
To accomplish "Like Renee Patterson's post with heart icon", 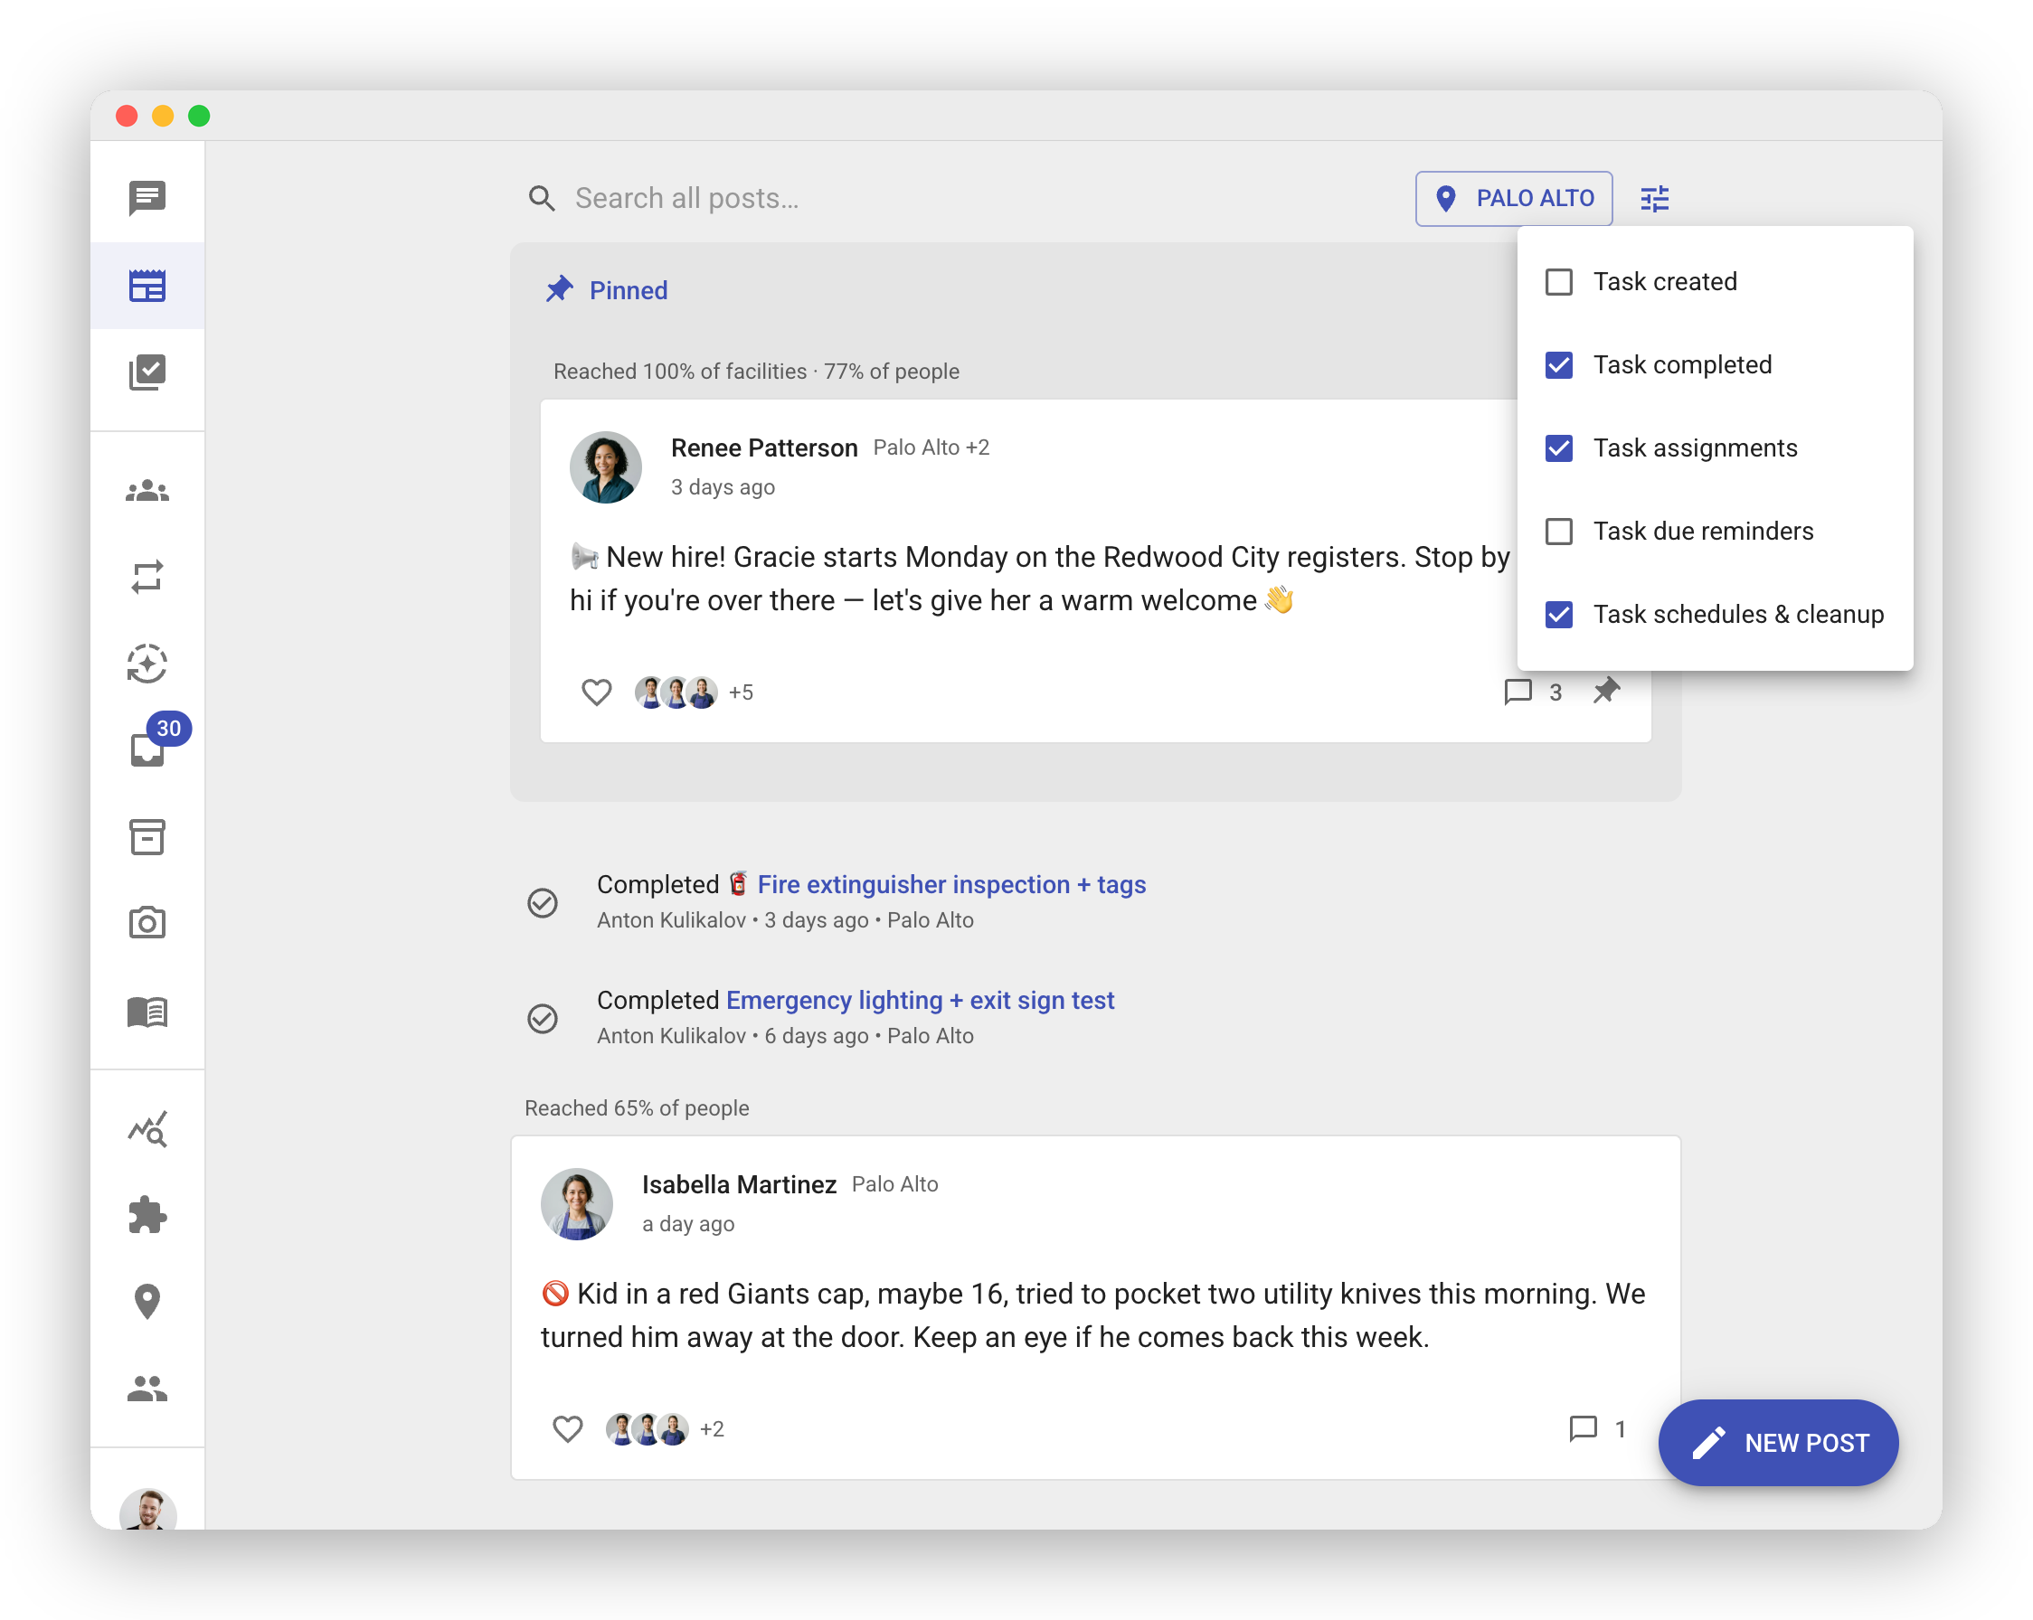I will 596,692.
